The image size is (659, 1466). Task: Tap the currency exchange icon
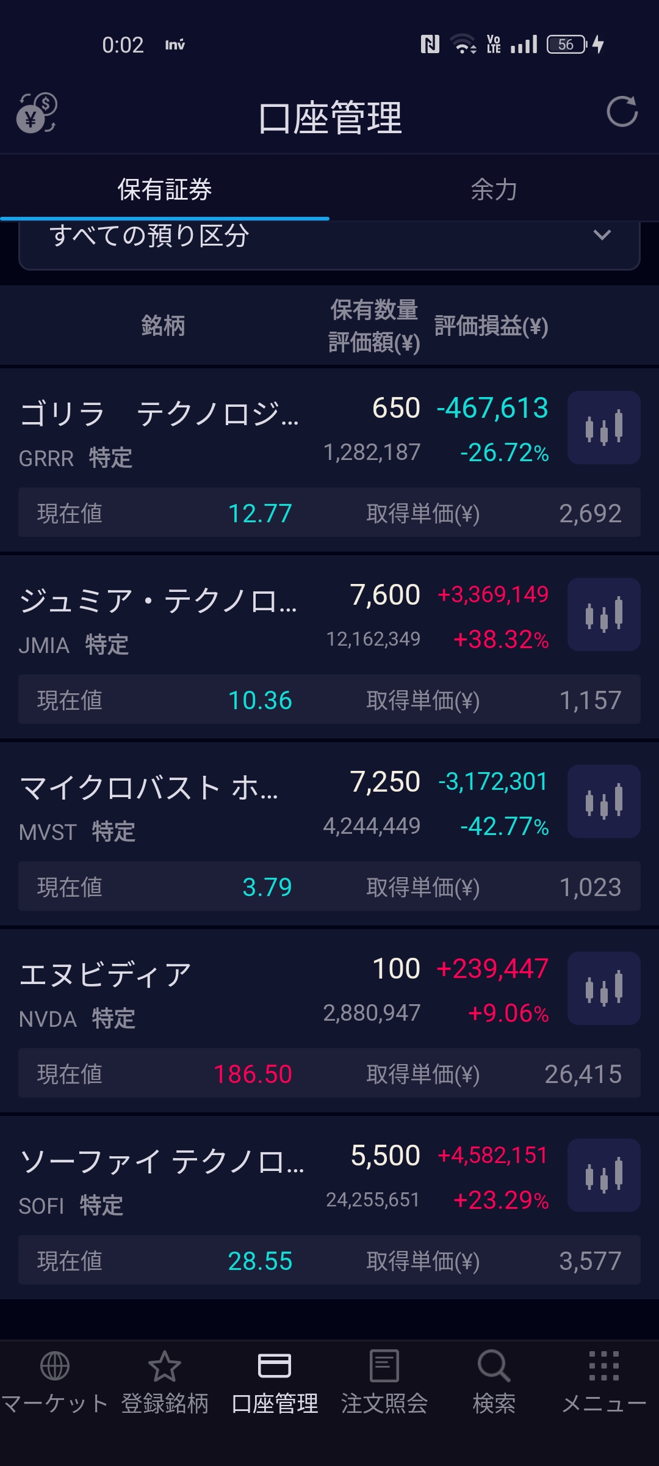click(x=37, y=113)
